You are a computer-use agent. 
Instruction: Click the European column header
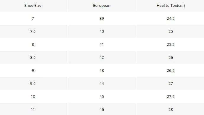pos(102,5)
